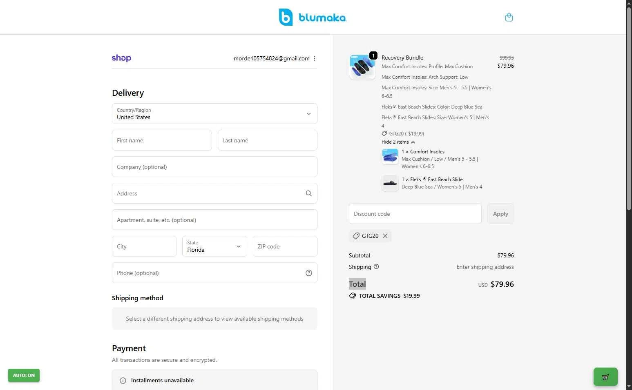Click the $79.96 total amount
632x390 pixels.
502,284
